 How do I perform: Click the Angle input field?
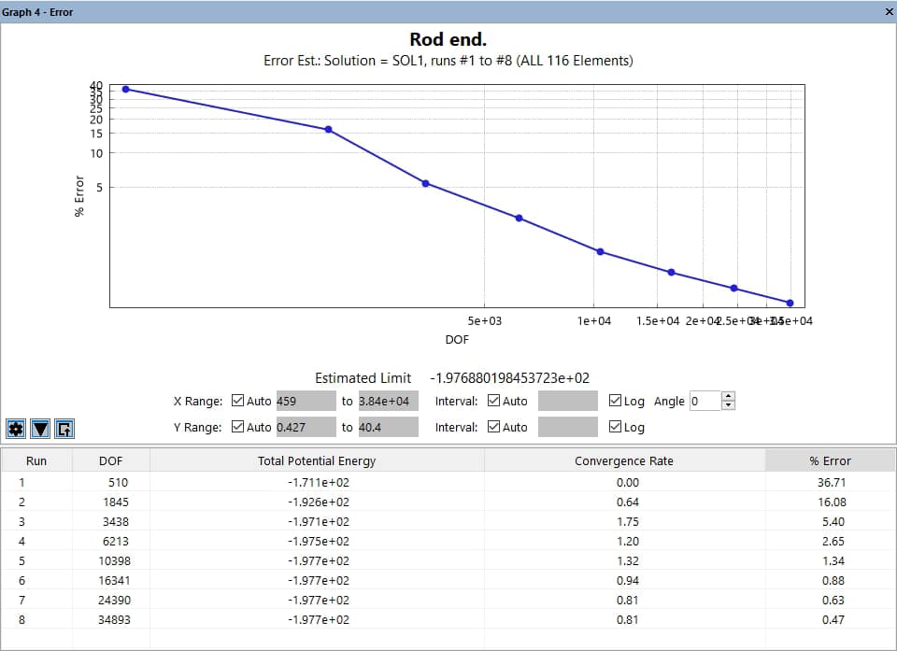pyautogui.click(x=704, y=402)
